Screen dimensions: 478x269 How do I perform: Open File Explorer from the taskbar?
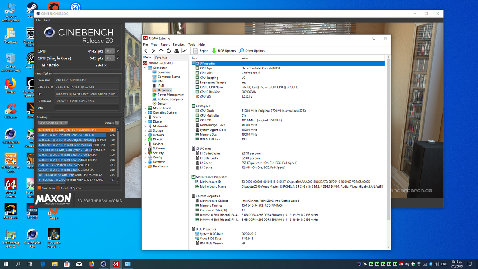[55, 264]
